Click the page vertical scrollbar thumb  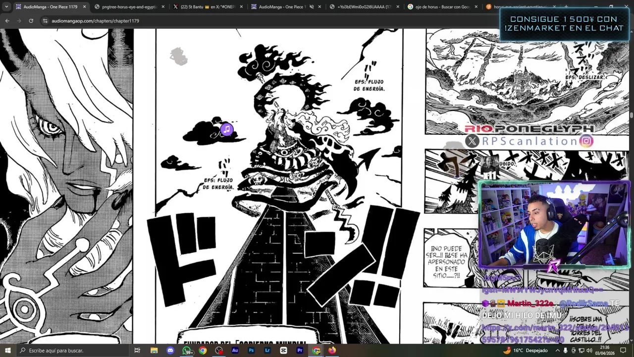pos(631,115)
